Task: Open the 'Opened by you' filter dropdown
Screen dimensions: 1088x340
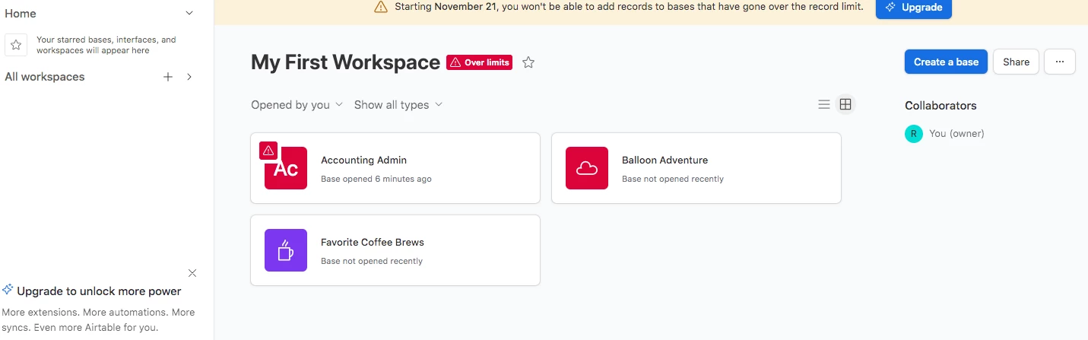Action: (x=297, y=105)
